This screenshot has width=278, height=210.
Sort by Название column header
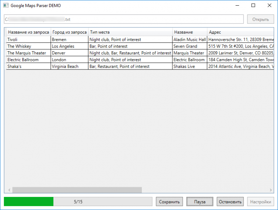point(190,32)
